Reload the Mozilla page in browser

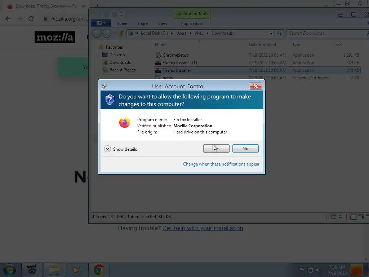click(31, 19)
